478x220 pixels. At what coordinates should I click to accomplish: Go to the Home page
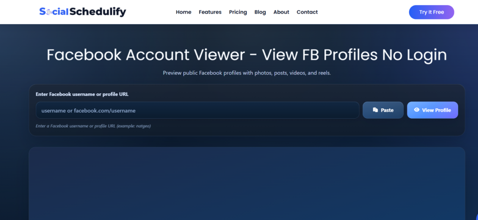(183, 12)
